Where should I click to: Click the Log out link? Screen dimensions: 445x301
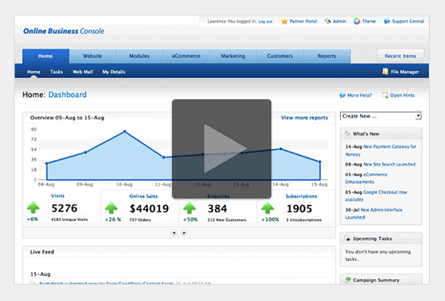point(266,22)
